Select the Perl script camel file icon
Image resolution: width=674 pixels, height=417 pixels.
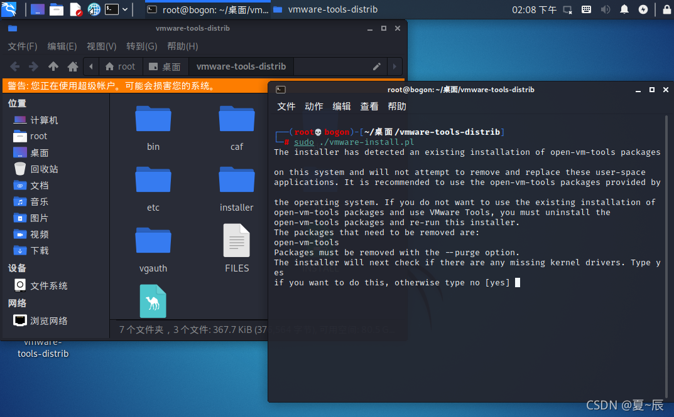(x=153, y=301)
